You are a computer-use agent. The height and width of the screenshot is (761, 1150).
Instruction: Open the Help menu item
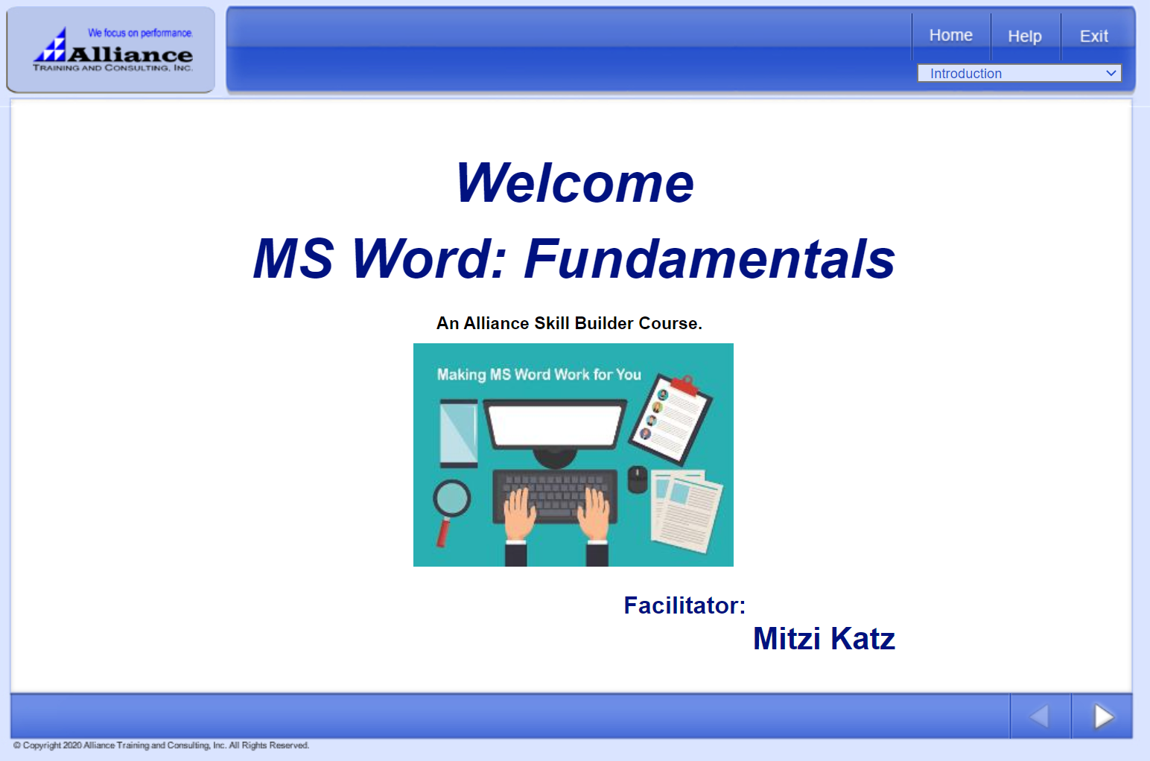[x=1024, y=36]
